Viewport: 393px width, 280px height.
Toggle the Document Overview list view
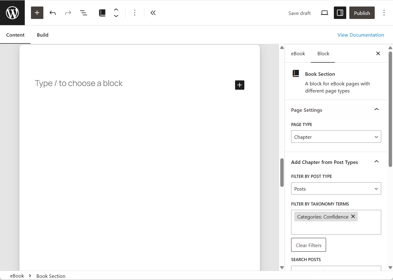pos(84,13)
